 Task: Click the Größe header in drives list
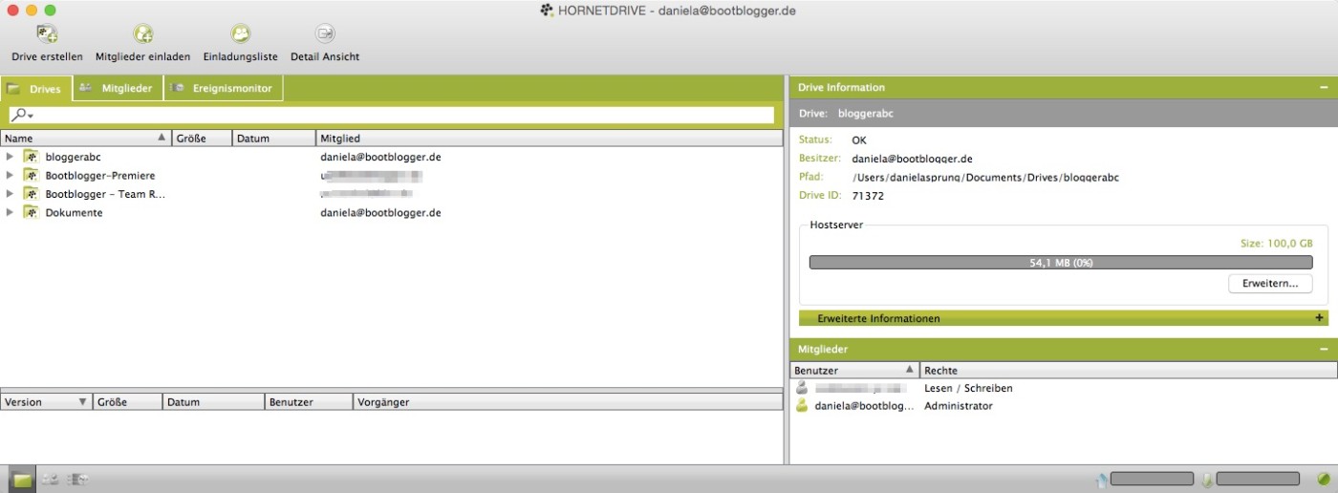203,139
